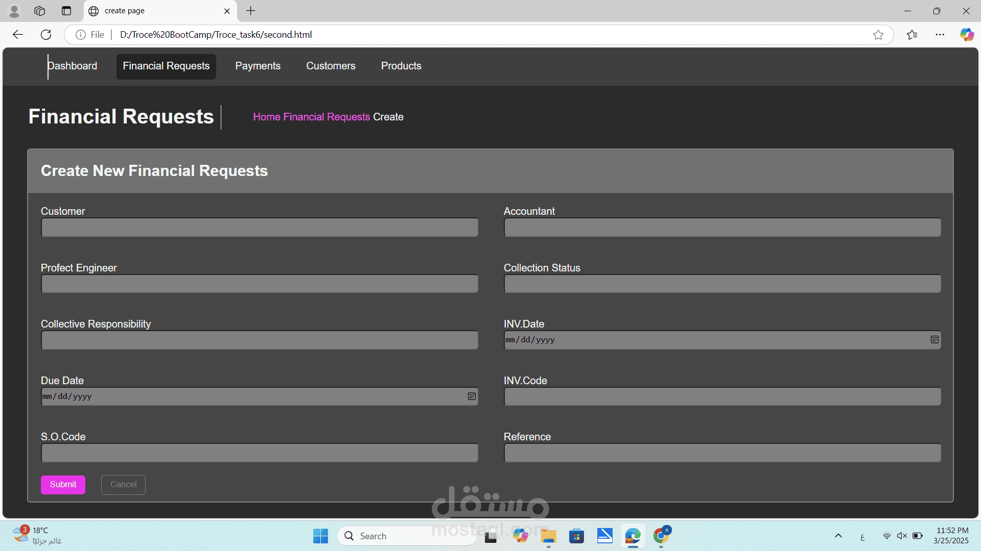Click the browser refresh icon
This screenshot has width=981, height=551.
[46, 35]
